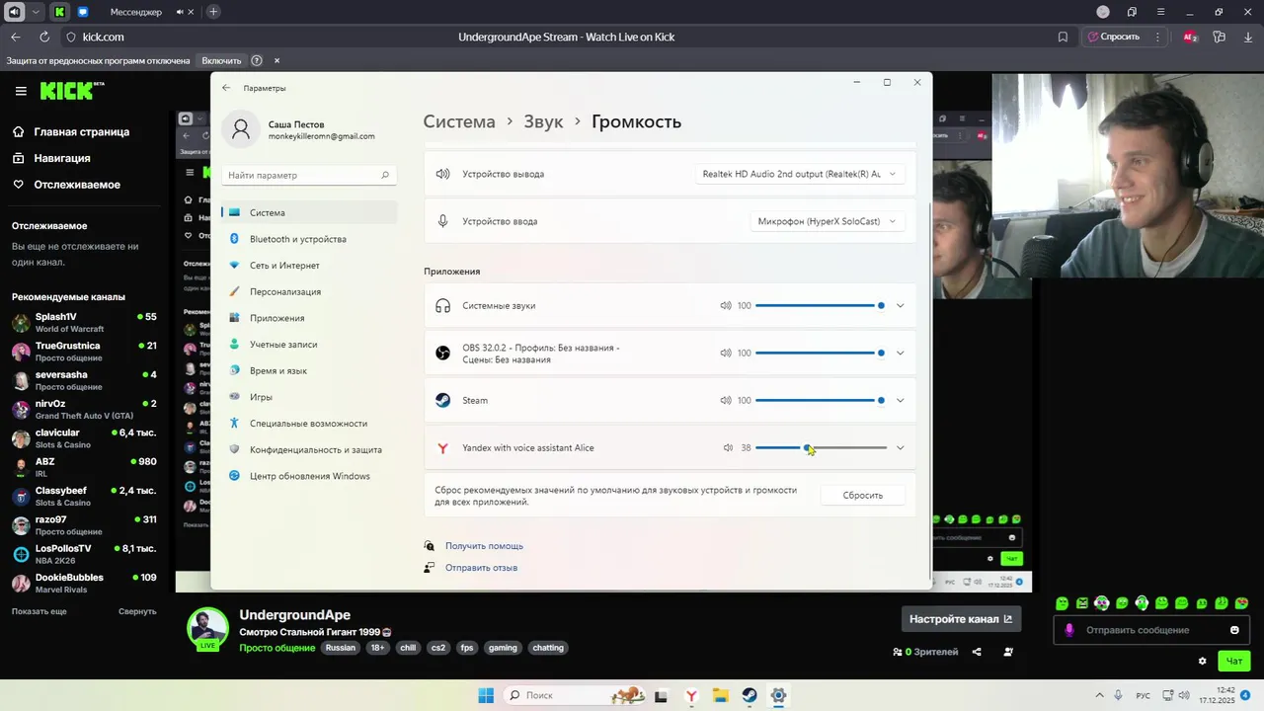Viewport: 1264px width, 711px height.
Task: Open File Explorer from taskbar
Action: (x=720, y=695)
